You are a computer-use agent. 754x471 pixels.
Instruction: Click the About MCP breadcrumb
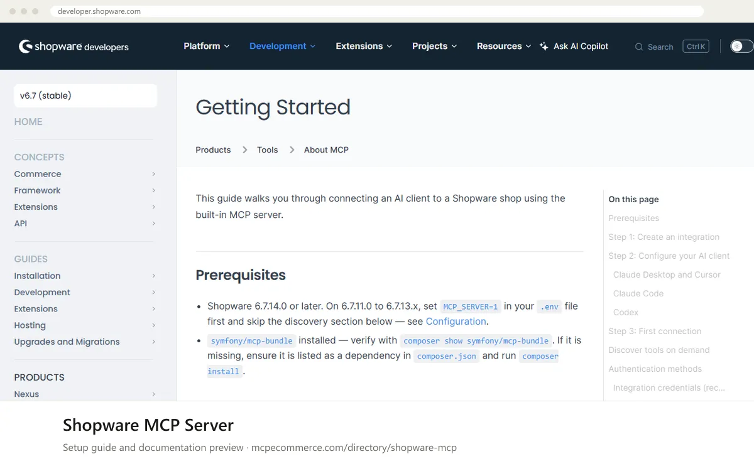pos(326,149)
